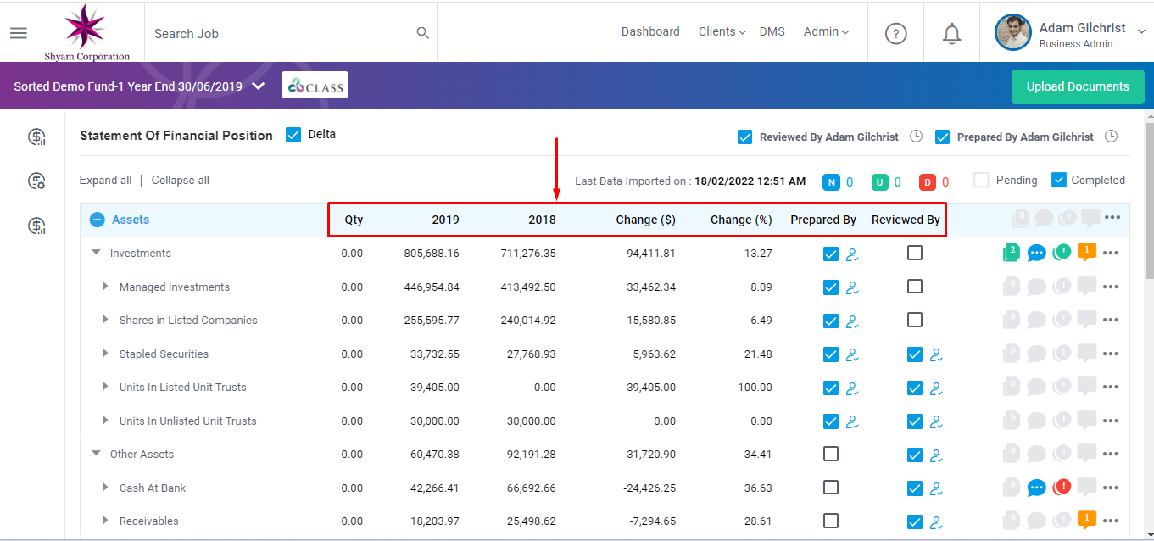
Task: Check the Pending filter checkbox
Action: click(981, 180)
